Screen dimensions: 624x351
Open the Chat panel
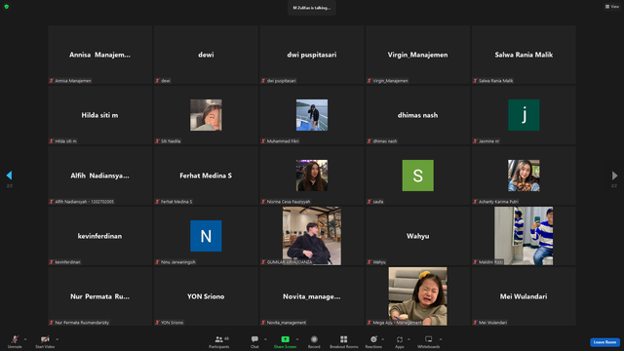(x=254, y=341)
